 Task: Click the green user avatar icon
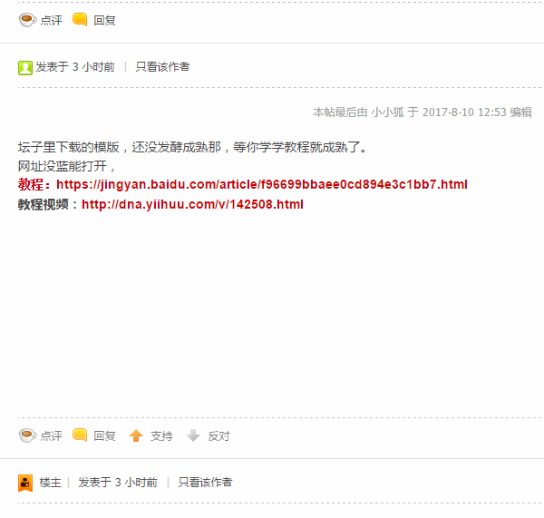click(x=25, y=68)
